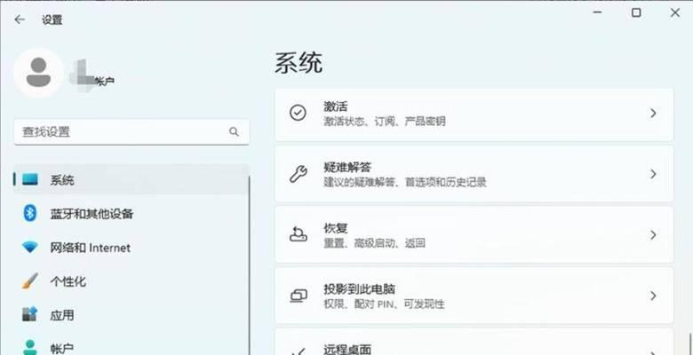Expand the 投影到此电脑 row chevron
Screen dimensions: 693x355
coord(653,296)
